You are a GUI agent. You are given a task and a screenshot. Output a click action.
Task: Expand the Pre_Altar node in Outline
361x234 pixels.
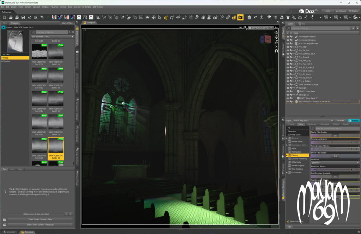point(294,47)
